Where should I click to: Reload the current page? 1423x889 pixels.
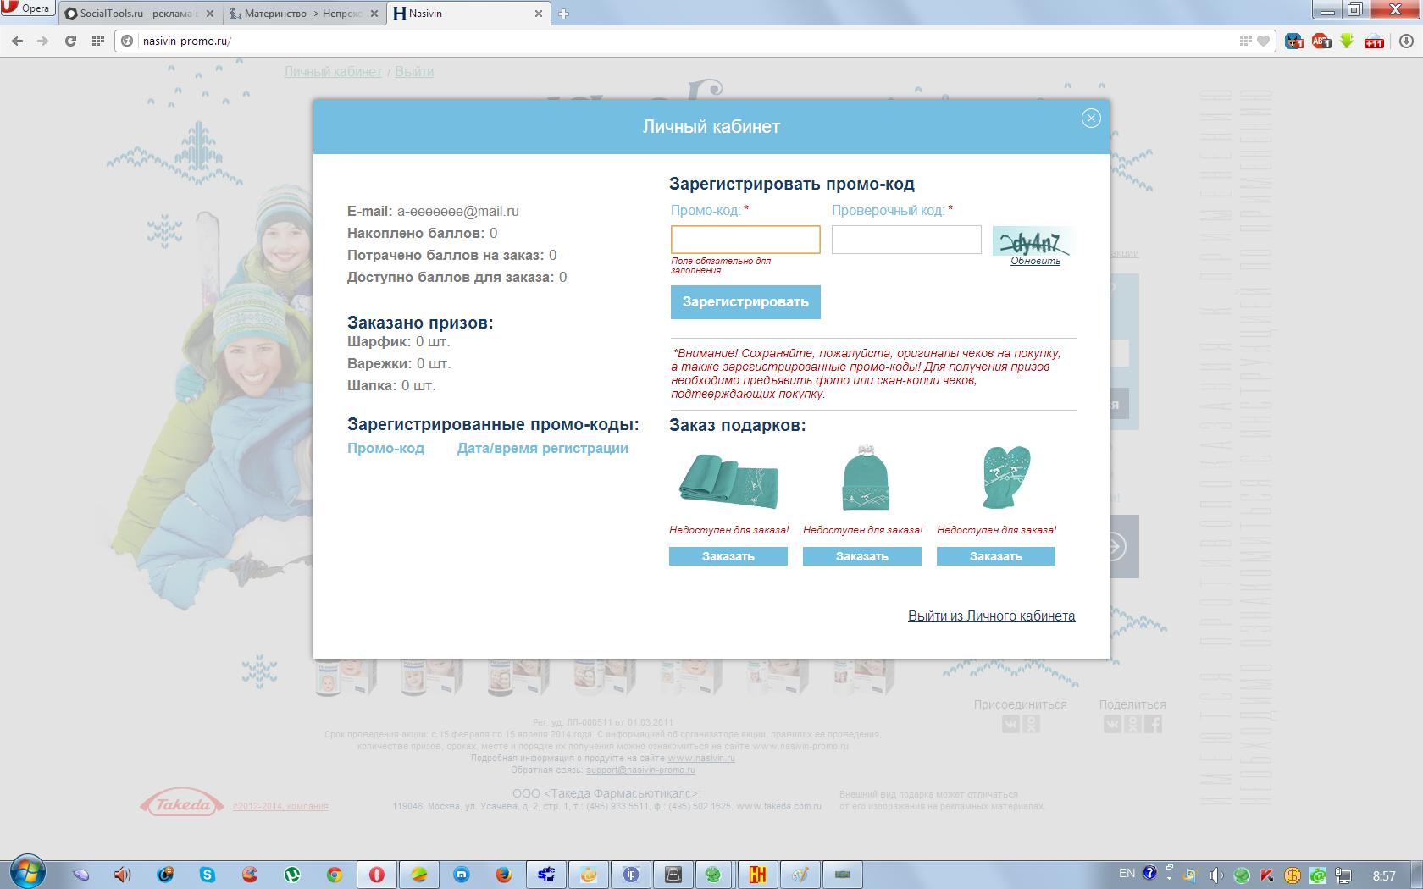point(70,41)
